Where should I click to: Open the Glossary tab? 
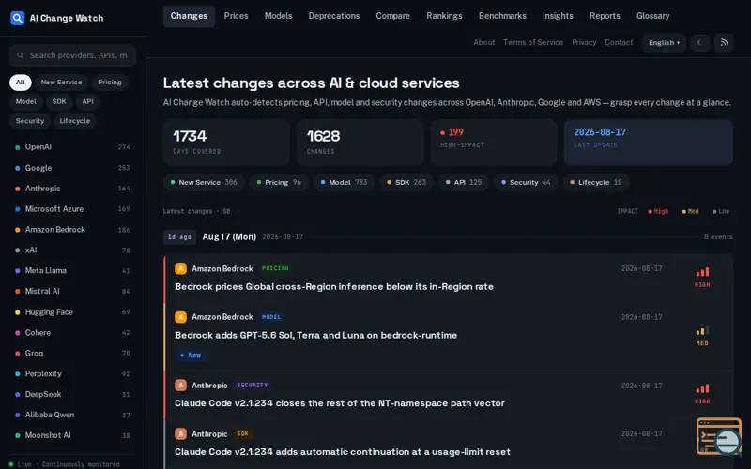(652, 16)
